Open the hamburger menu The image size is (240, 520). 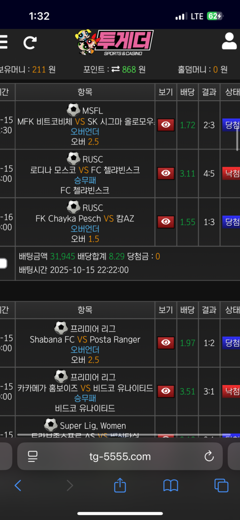click(x=4, y=42)
